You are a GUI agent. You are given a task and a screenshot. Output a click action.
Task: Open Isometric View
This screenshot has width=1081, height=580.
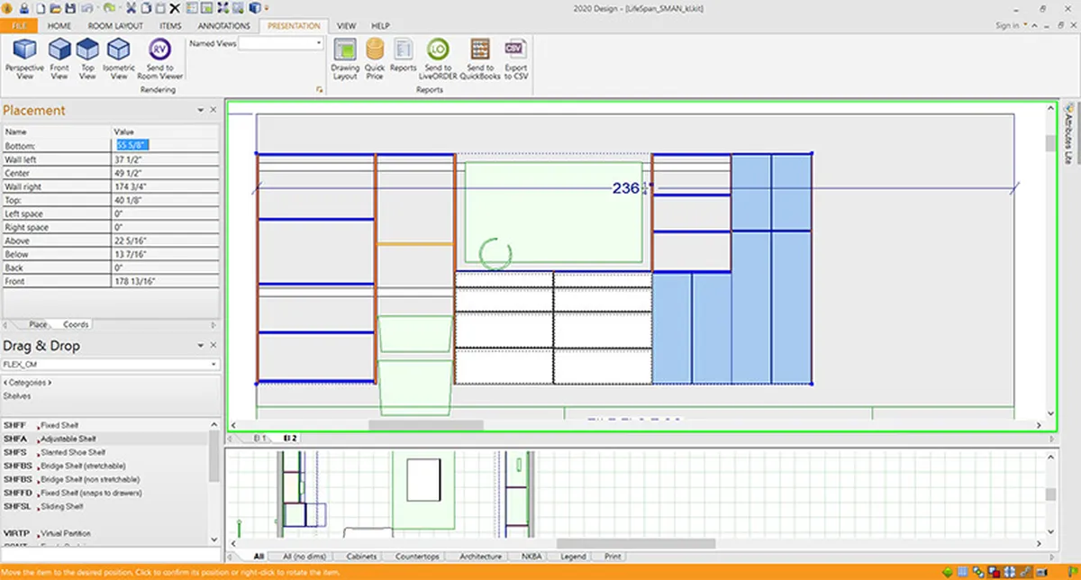119,59
